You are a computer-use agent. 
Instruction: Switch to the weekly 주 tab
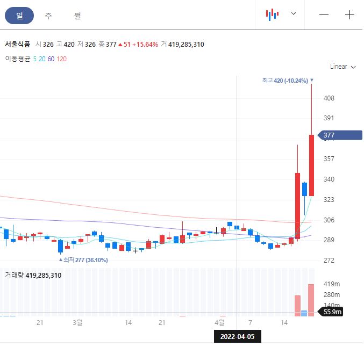(48, 16)
